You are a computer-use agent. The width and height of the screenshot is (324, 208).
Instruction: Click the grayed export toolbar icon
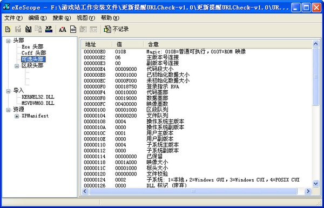pos(18,29)
